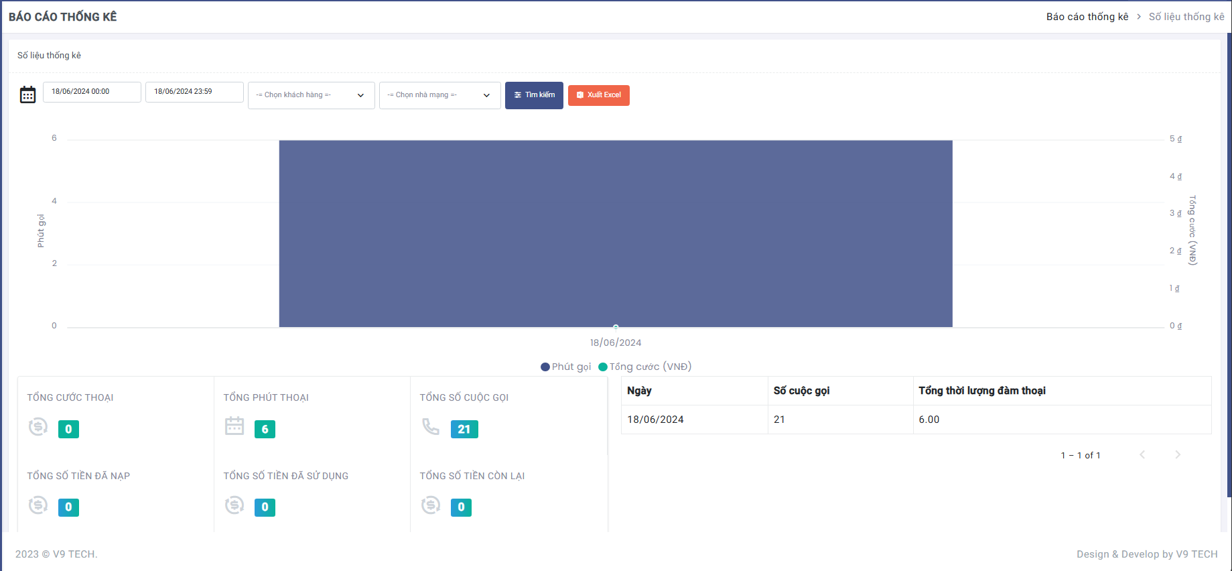
Task: Click the coin icon under Tổng cước thoại
Action: [x=38, y=427]
